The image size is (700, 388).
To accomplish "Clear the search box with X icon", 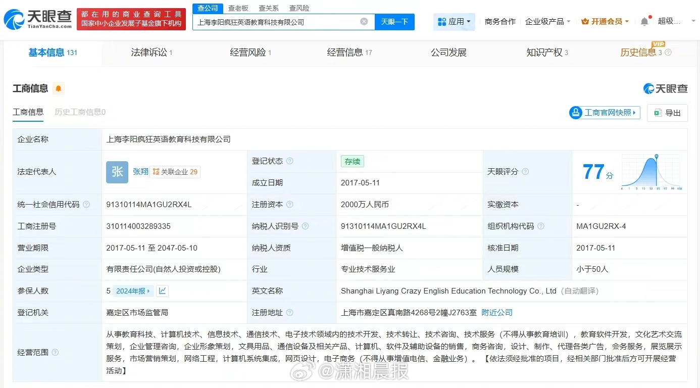I will (x=364, y=22).
